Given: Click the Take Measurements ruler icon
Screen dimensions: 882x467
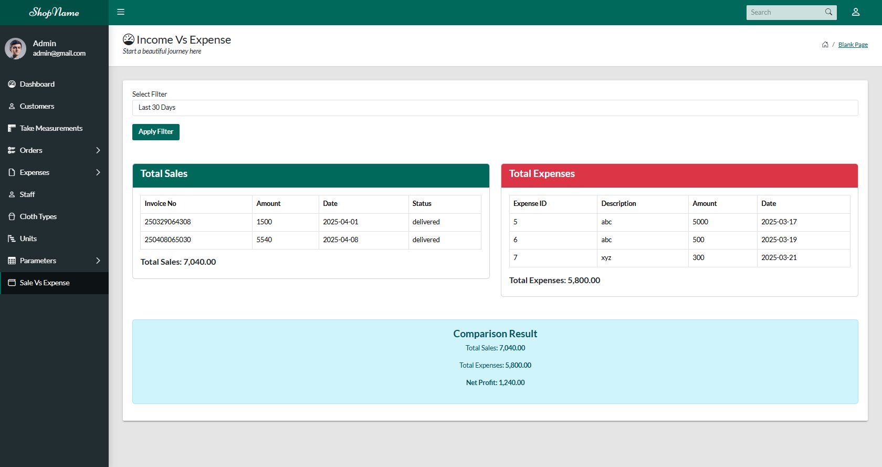Looking at the screenshot, I should tap(12, 128).
